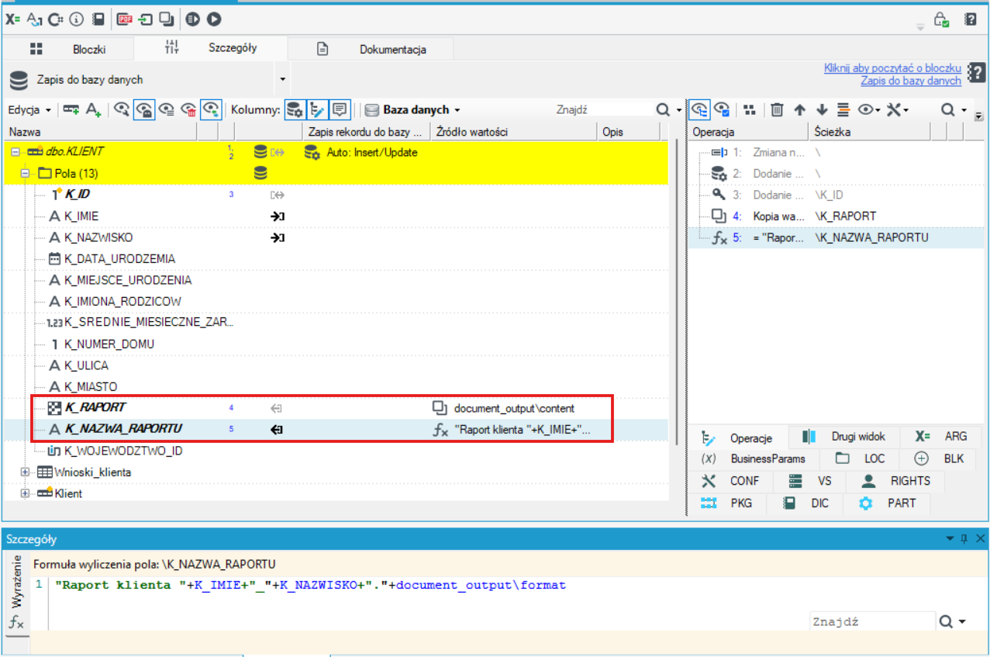
Task: Click the red PDF export icon
Action: click(x=124, y=19)
